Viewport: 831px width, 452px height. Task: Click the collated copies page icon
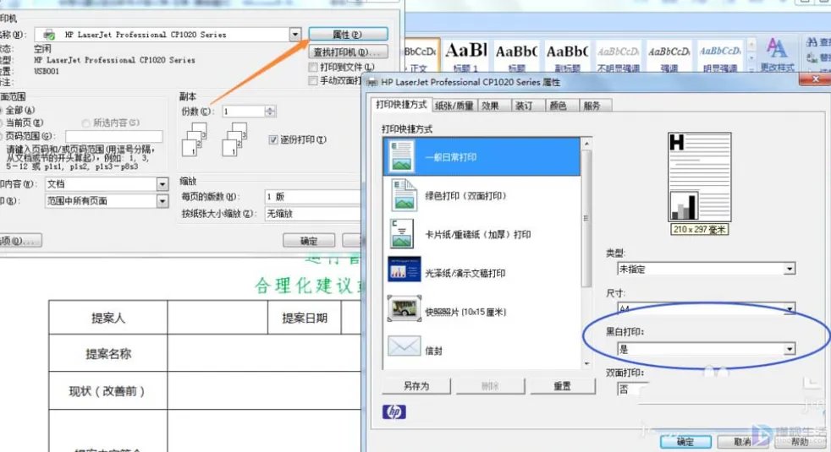[x=234, y=139]
